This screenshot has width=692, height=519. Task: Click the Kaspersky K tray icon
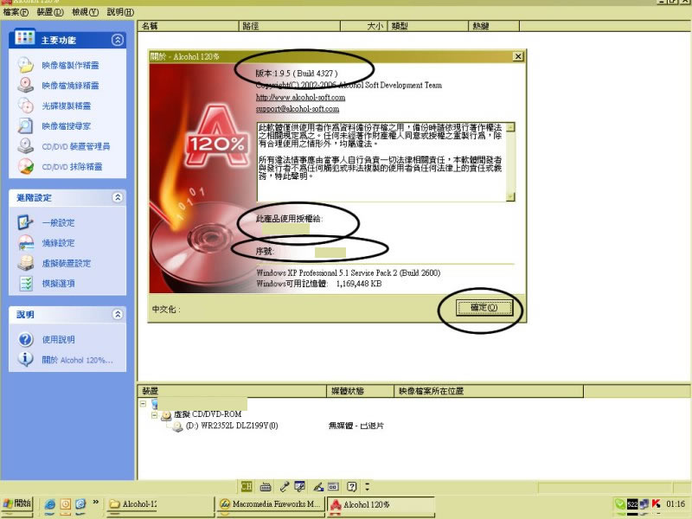[x=657, y=503]
